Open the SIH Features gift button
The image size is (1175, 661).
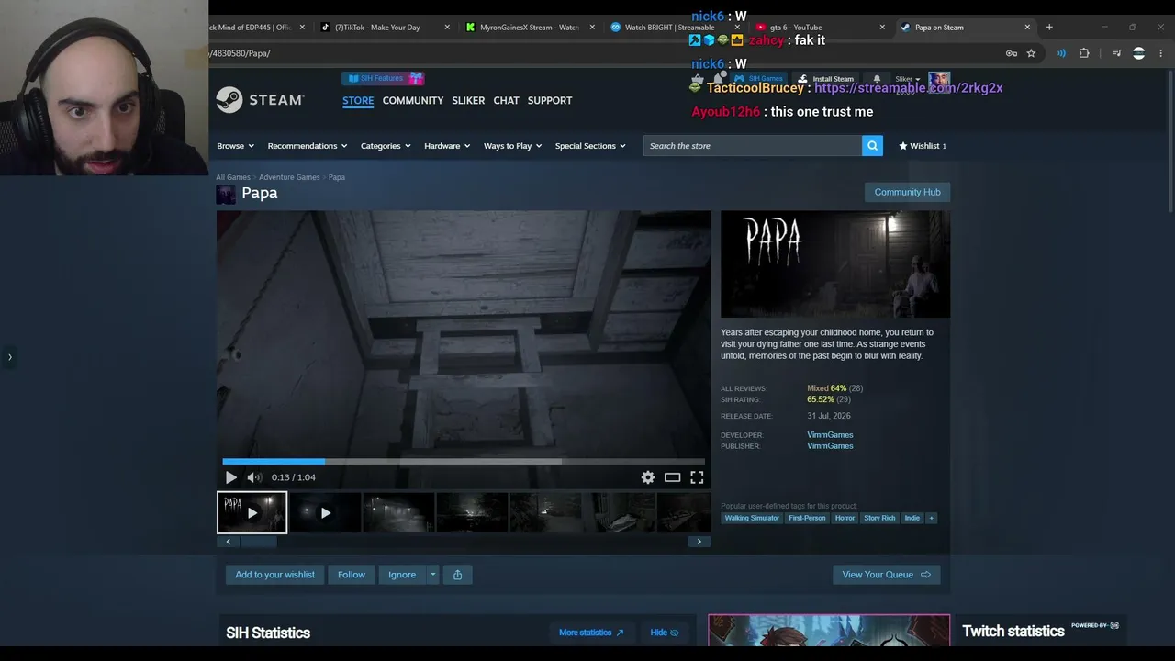click(x=383, y=78)
